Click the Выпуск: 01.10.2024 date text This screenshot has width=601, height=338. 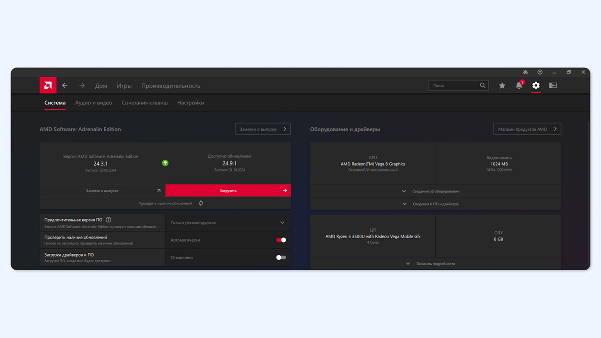229,170
